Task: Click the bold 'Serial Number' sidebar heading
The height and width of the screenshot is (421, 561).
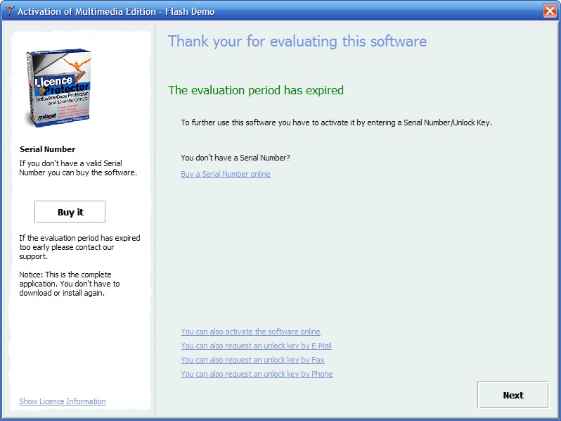Action: coord(47,149)
